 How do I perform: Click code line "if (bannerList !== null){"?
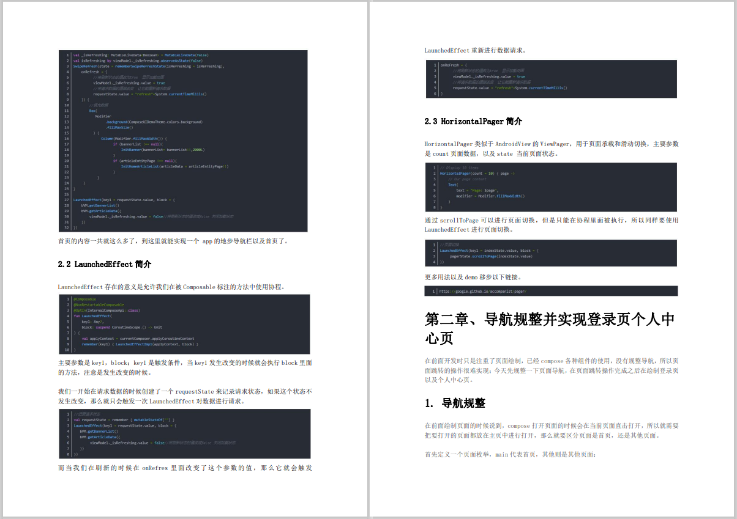[x=137, y=144]
